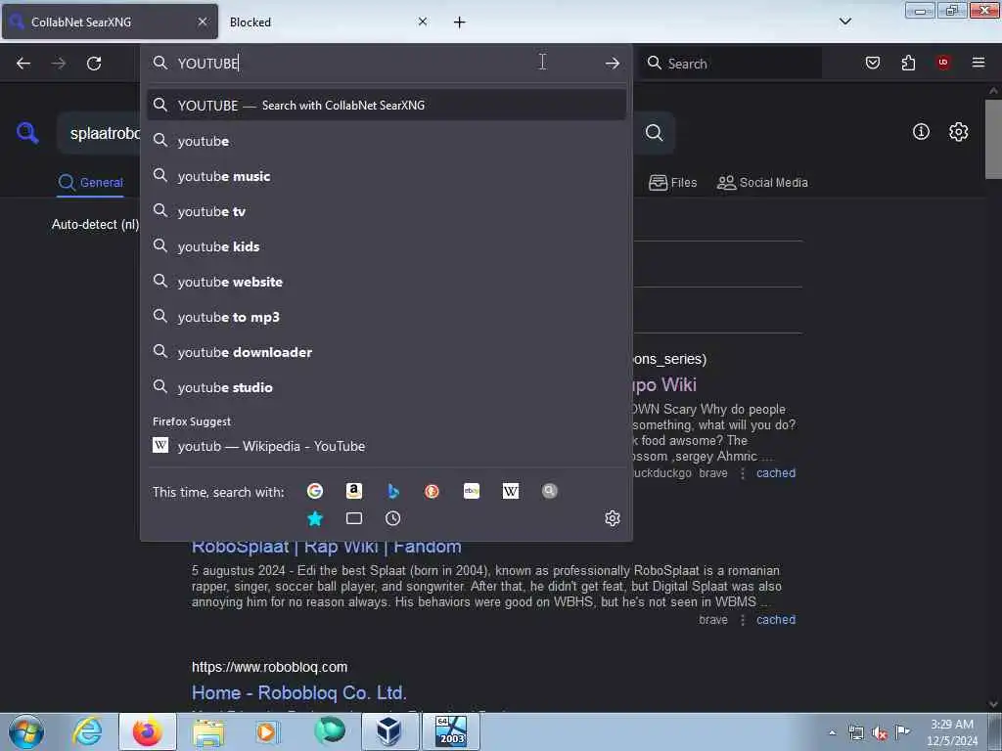Image resolution: width=1002 pixels, height=751 pixels.
Task: Click the Firefox Search box
Action: point(732,64)
